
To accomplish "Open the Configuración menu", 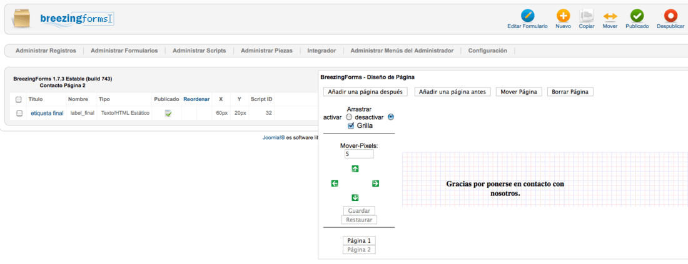I will tap(487, 51).
